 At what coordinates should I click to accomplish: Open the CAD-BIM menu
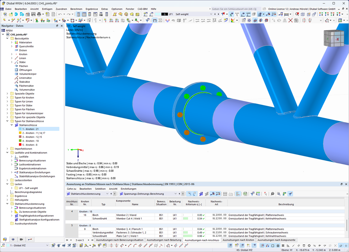(142, 9)
